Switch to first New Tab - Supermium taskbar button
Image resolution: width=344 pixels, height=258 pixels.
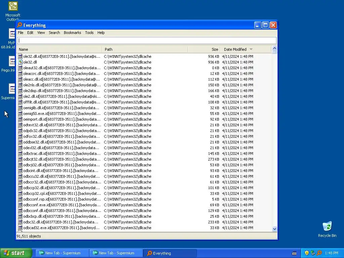coord(62,253)
